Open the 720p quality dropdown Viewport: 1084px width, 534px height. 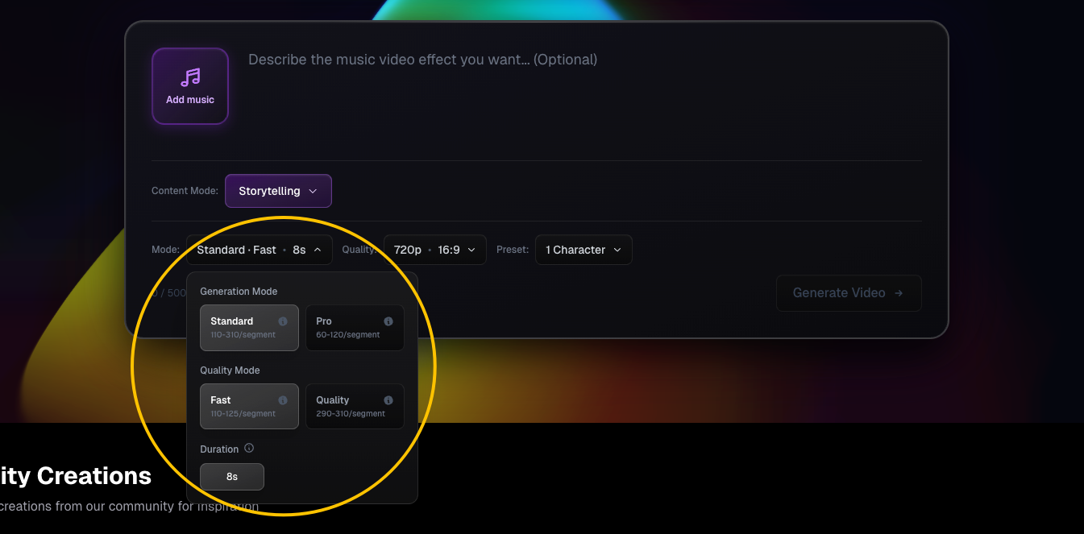pos(434,250)
